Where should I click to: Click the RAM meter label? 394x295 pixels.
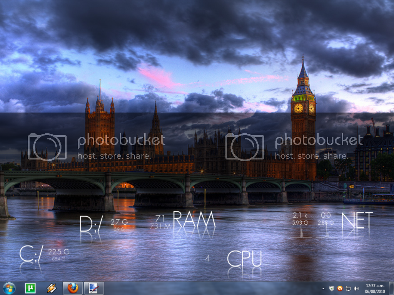[x=194, y=220]
